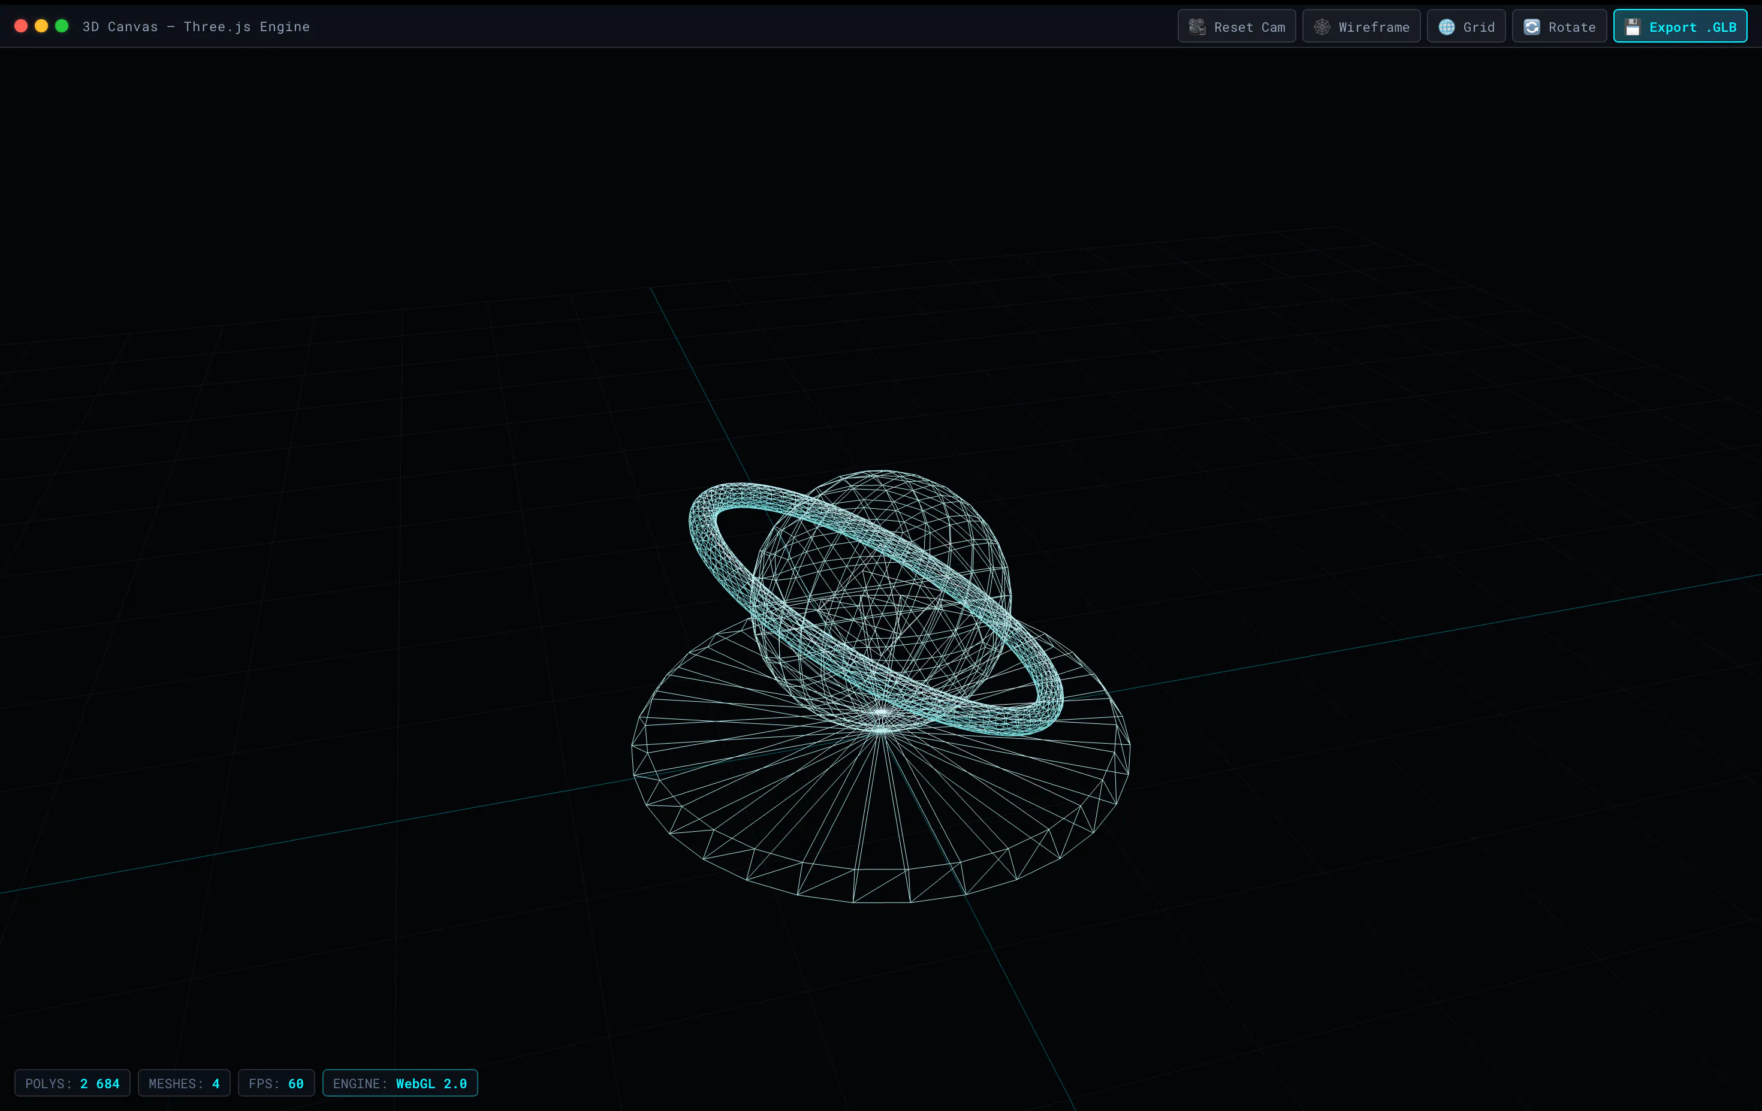
Task: Close the window with the red button
Action: click(x=21, y=26)
